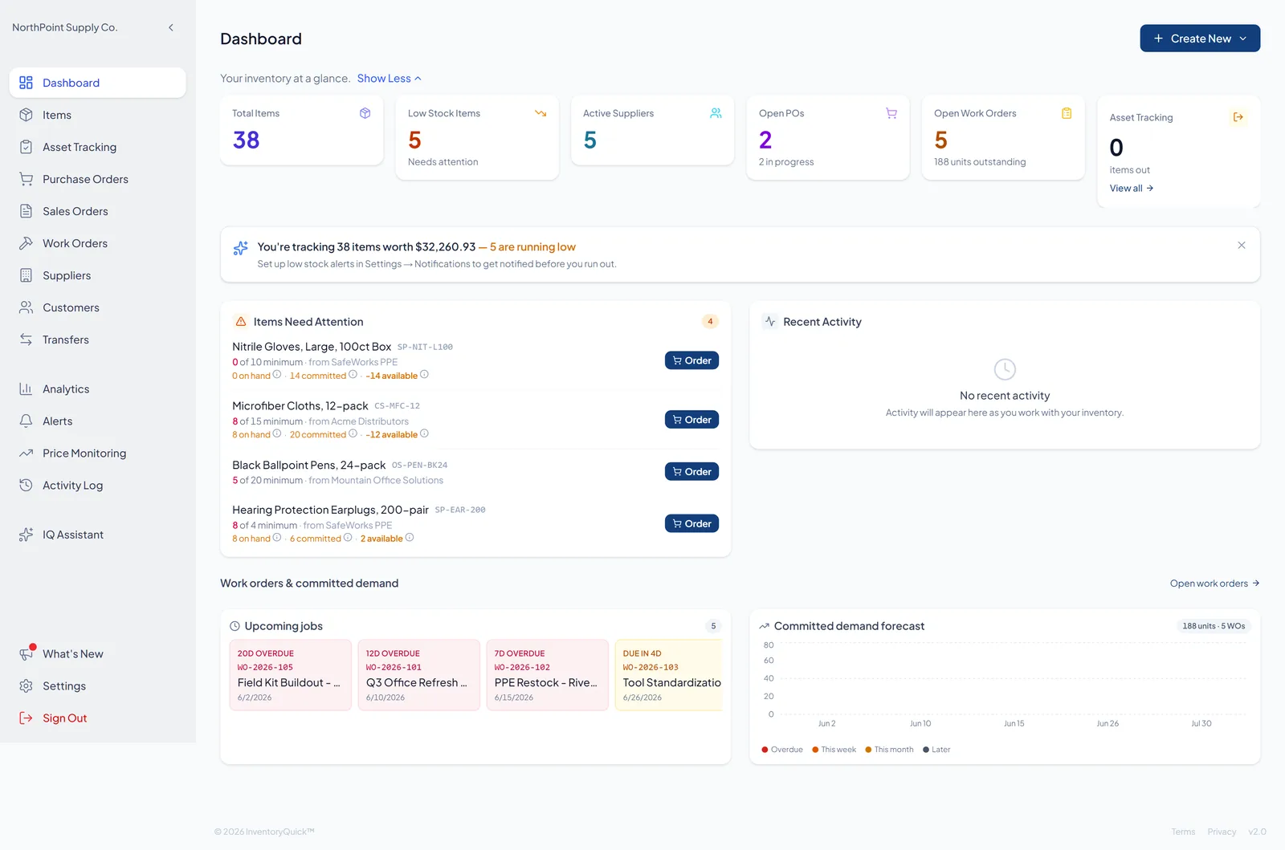Click the Analytics chart icon
Image resolution: width=1285 pixels, height=850 pixels.
(x=26, y=388)
